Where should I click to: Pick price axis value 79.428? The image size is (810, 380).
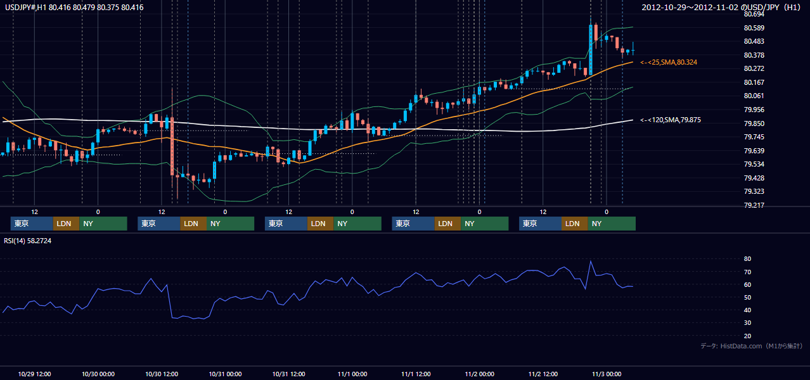[x=753, y=178]
